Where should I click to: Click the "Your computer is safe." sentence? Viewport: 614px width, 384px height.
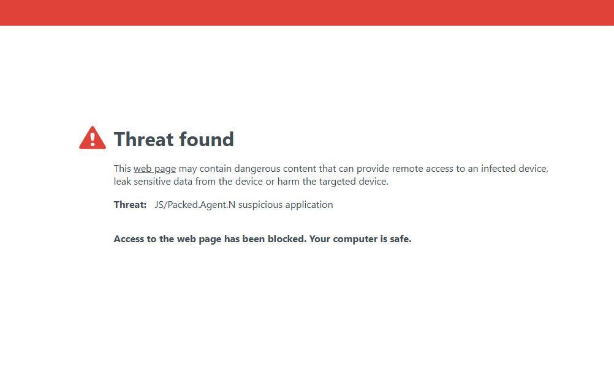(x=360, y=239)
